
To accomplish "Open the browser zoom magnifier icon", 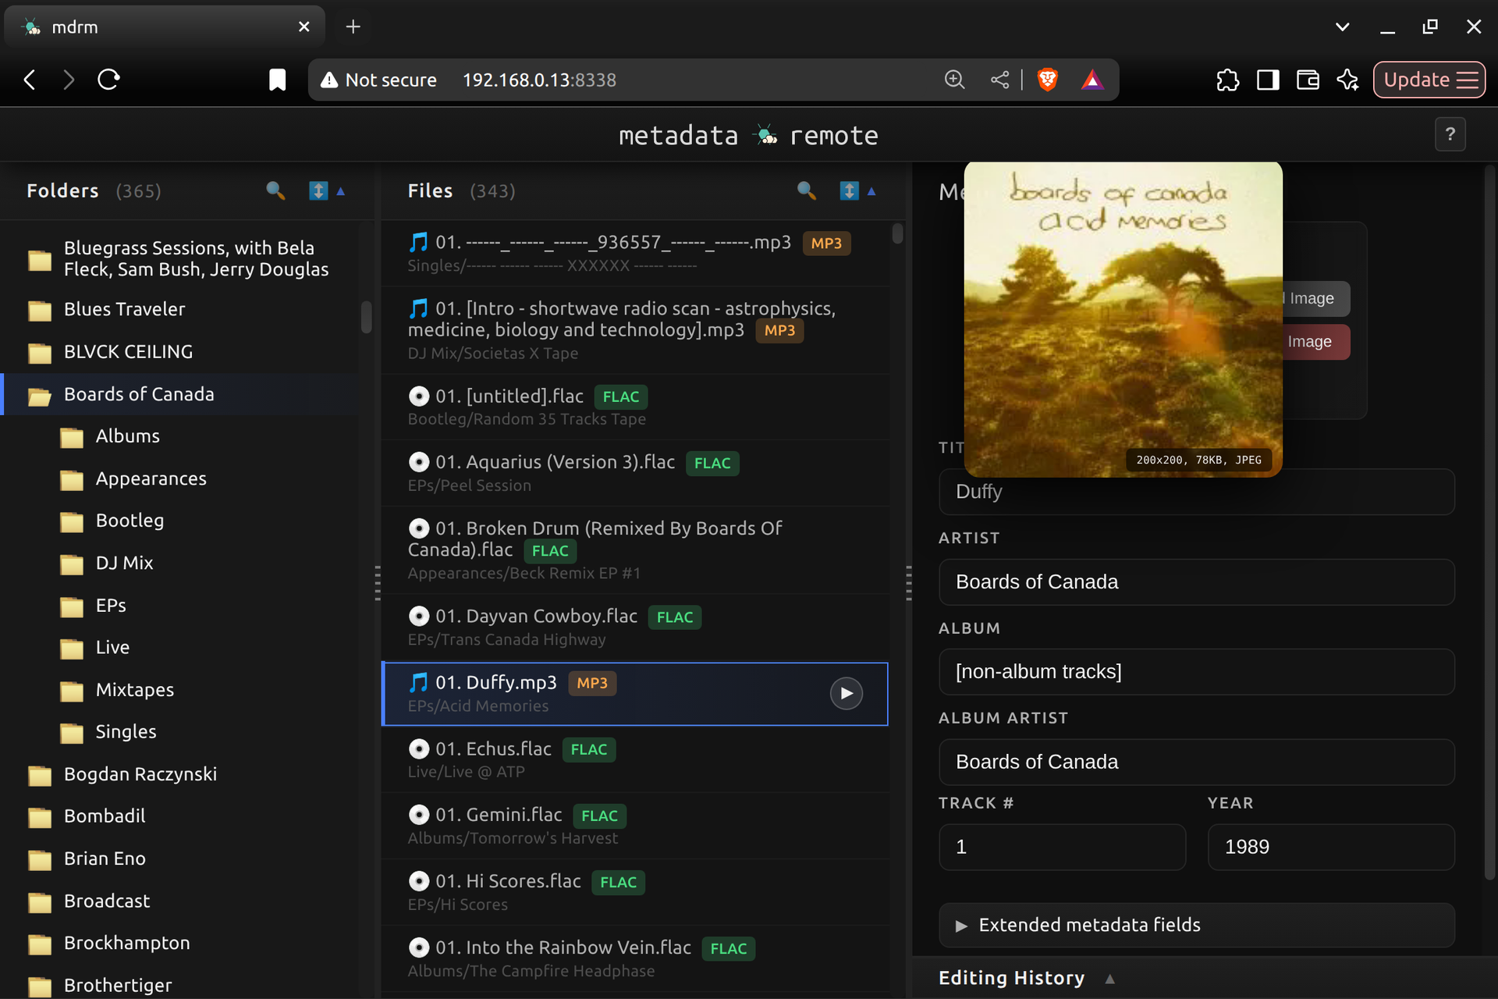I will [955, 80].
